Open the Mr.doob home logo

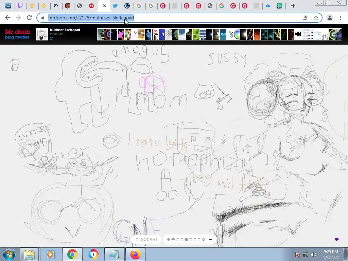click(18, 32)
